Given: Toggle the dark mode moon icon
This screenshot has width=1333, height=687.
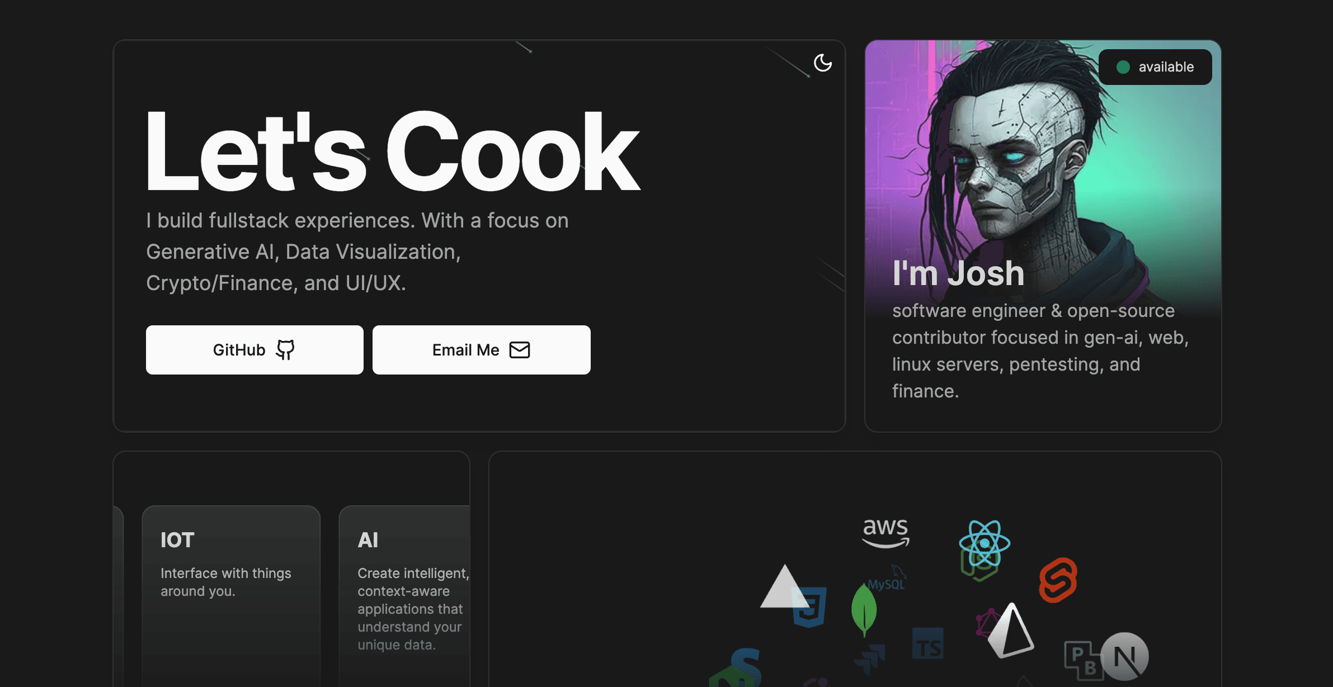Looking at the screenshot, I should click(x=822, y=63).
